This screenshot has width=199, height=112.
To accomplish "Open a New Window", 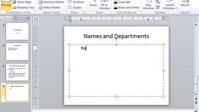I will pyautogui.click(x=148, y=5).
